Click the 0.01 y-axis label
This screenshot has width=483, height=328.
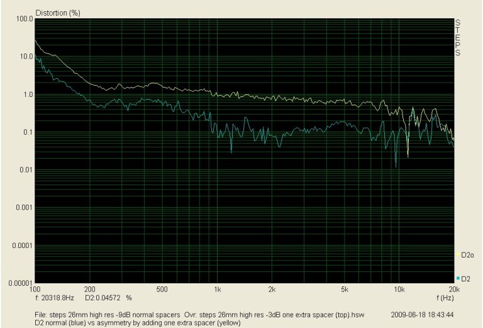pos(26,170)
